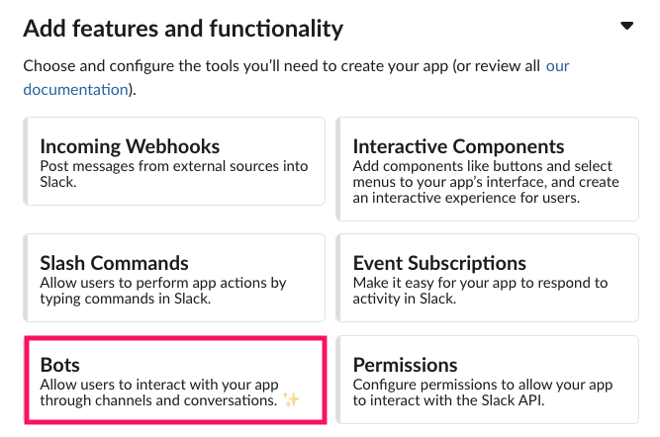The image size is (660, 437).
Task: Click the Bots heading text
Action: click(x=59, y=365)
